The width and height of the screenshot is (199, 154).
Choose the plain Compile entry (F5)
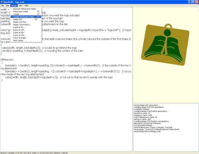[x=26, y=14]
